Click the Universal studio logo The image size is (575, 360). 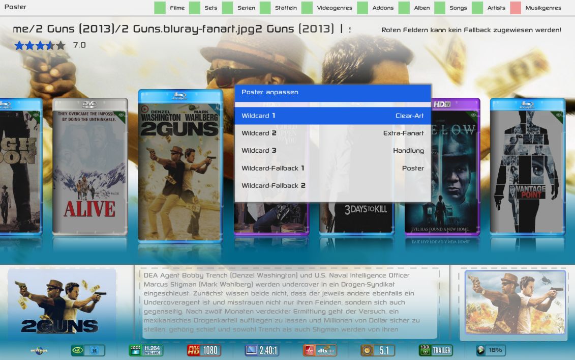click(39, 350)
